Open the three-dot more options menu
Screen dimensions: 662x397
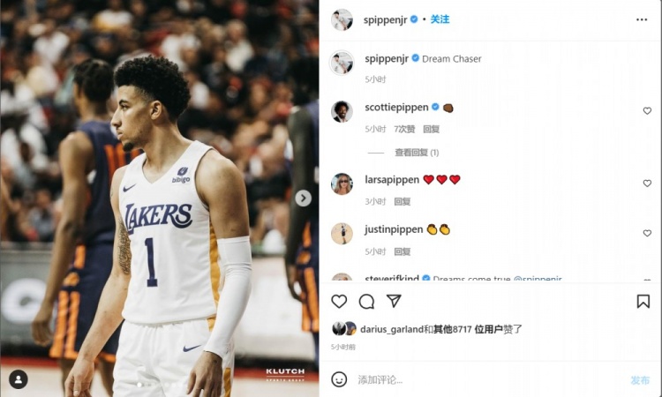coord(642,19)
